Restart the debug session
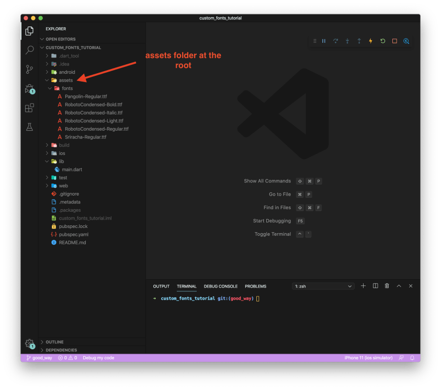This screenshot has height=389, width=441. (x=382, y=41)
